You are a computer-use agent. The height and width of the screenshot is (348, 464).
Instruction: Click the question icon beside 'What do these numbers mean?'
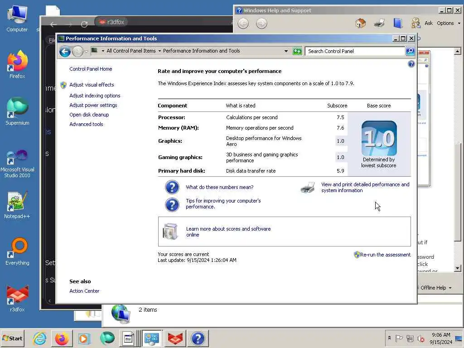point(172,187)
